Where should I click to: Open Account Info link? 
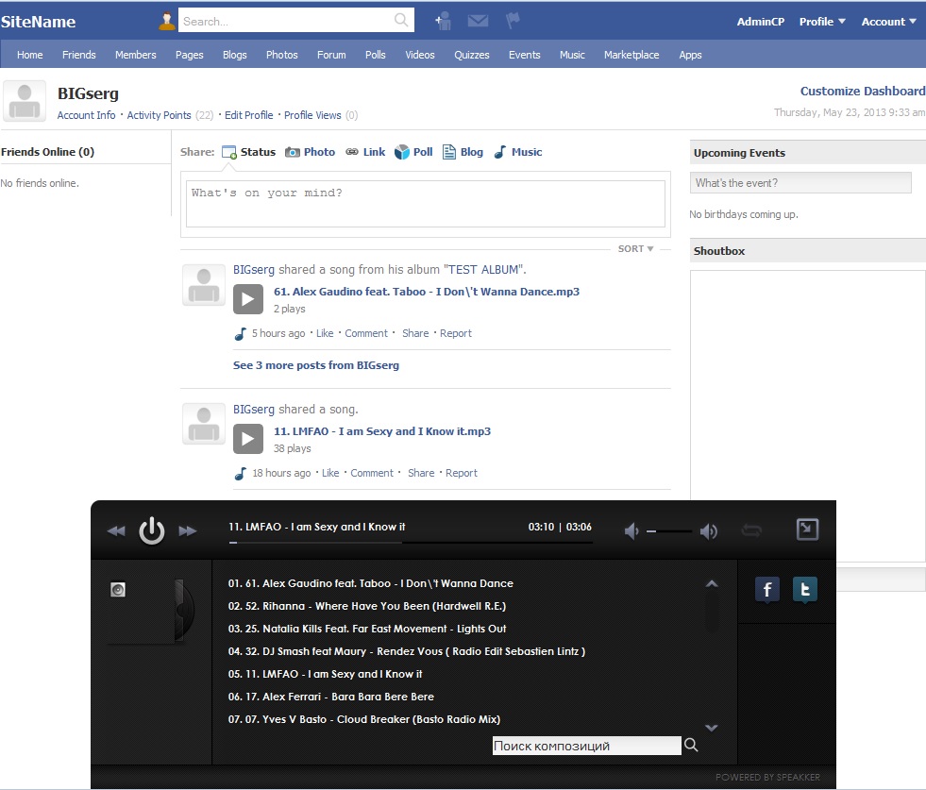click(x=86, y=115)
